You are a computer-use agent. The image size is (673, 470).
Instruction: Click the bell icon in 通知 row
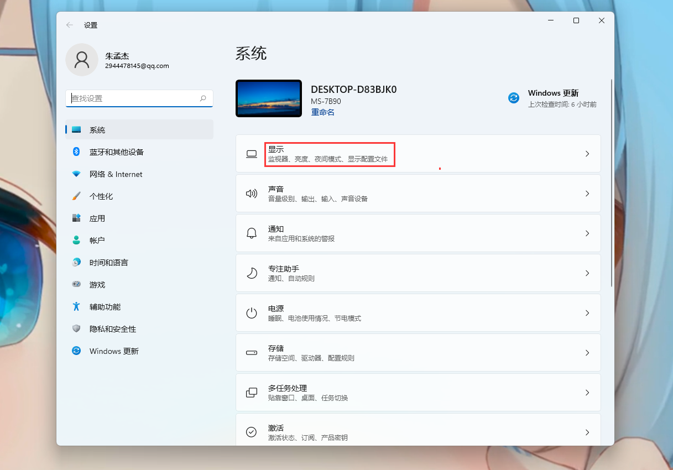(x=252, y=233)
